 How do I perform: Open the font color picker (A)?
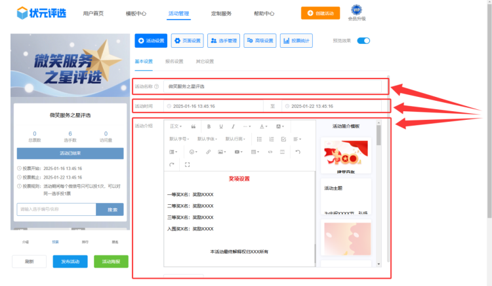coord(263,126)
